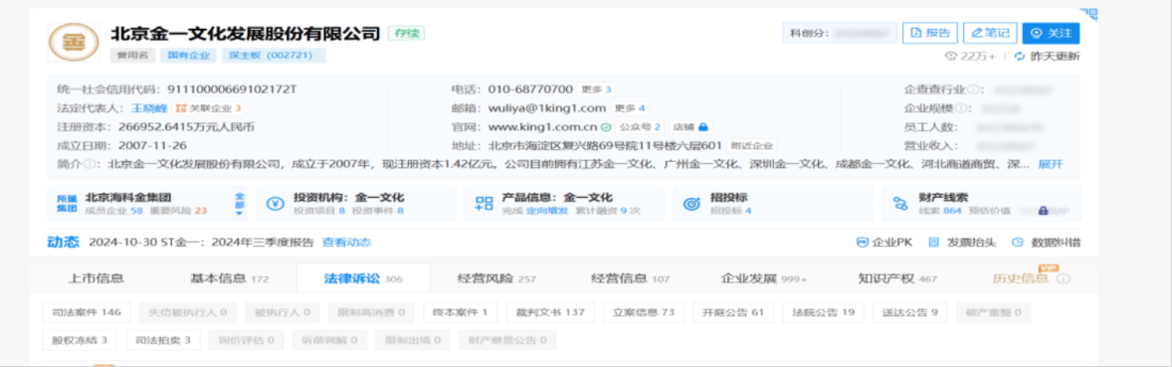Switch to the 企业发展 999+ tab
Screen dimensions: 1172x367
coord(764,278)
